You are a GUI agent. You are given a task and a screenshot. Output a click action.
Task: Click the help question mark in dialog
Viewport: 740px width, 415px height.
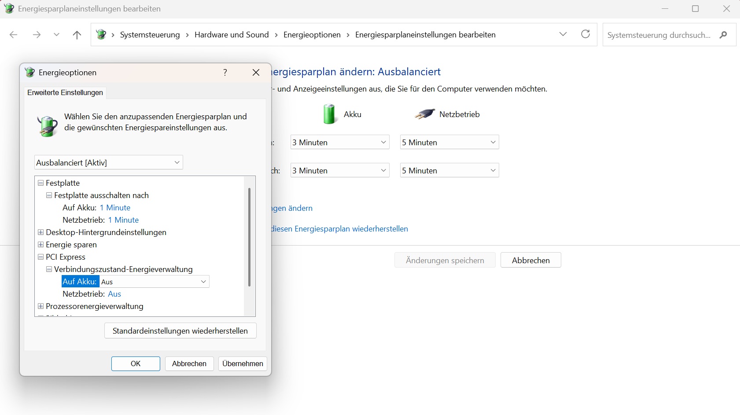tap(225, 73)
